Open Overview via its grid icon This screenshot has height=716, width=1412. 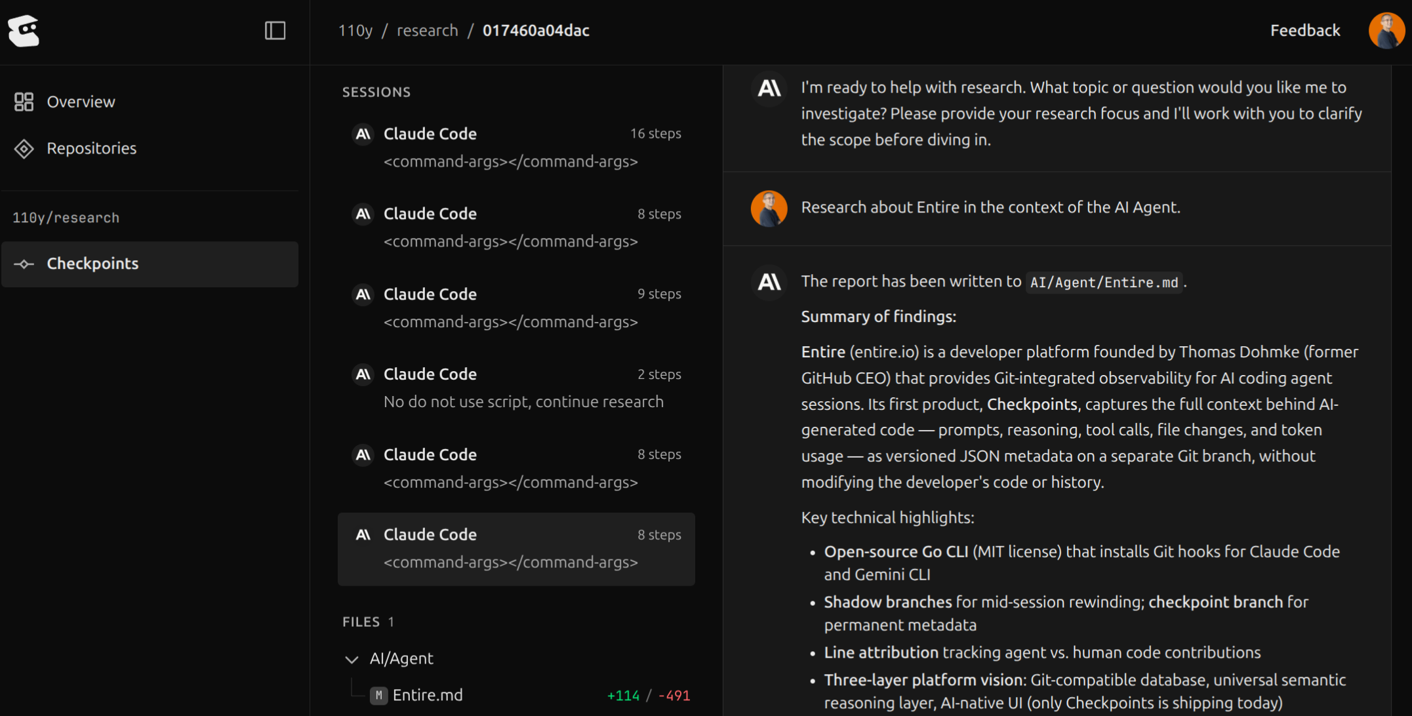pos(24,102)
